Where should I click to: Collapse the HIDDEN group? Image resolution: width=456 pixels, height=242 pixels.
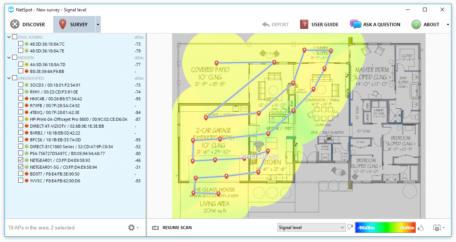pos(9,58)
